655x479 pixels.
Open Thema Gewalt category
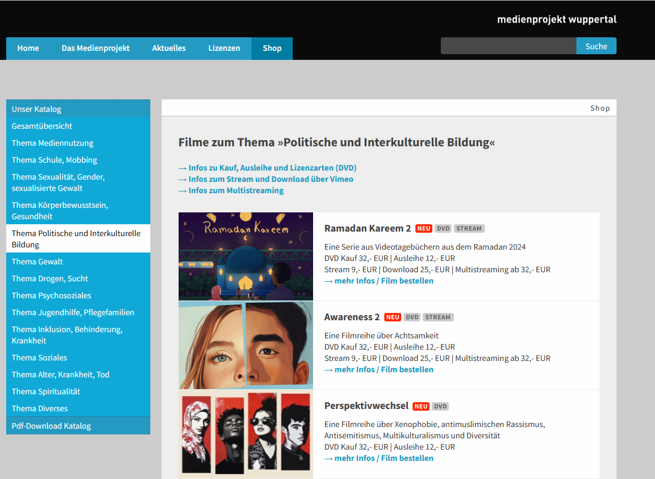pyautogui.click(x=78, y=262)
